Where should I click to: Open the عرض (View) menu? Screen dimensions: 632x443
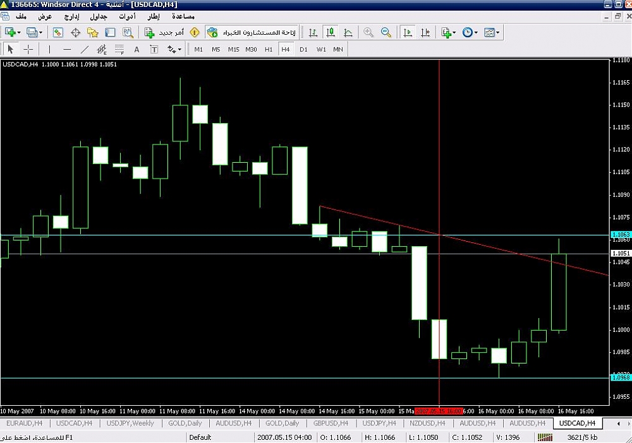(45, 16)
